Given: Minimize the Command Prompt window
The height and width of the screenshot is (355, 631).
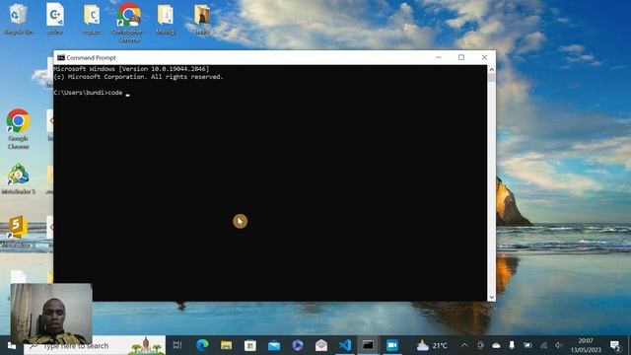Looking at the screenshot, I should [x=439, y=57].
